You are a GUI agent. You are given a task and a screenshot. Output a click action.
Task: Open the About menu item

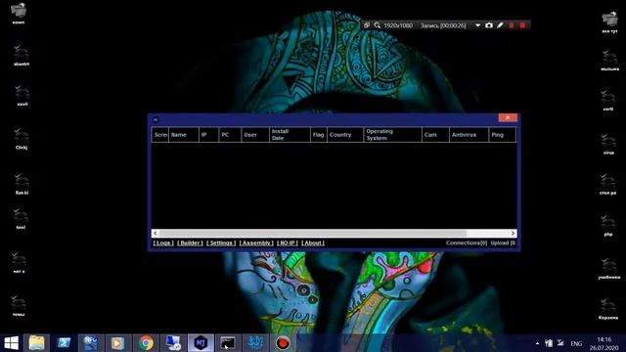313,242
